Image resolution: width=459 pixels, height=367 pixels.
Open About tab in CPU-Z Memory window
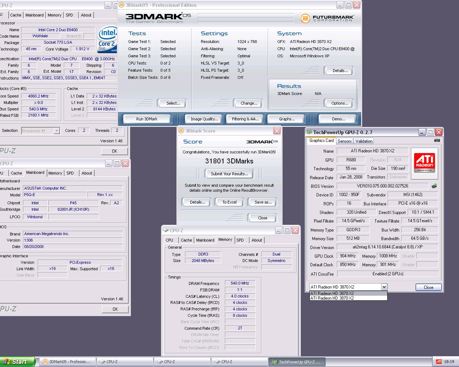[257, 240]
